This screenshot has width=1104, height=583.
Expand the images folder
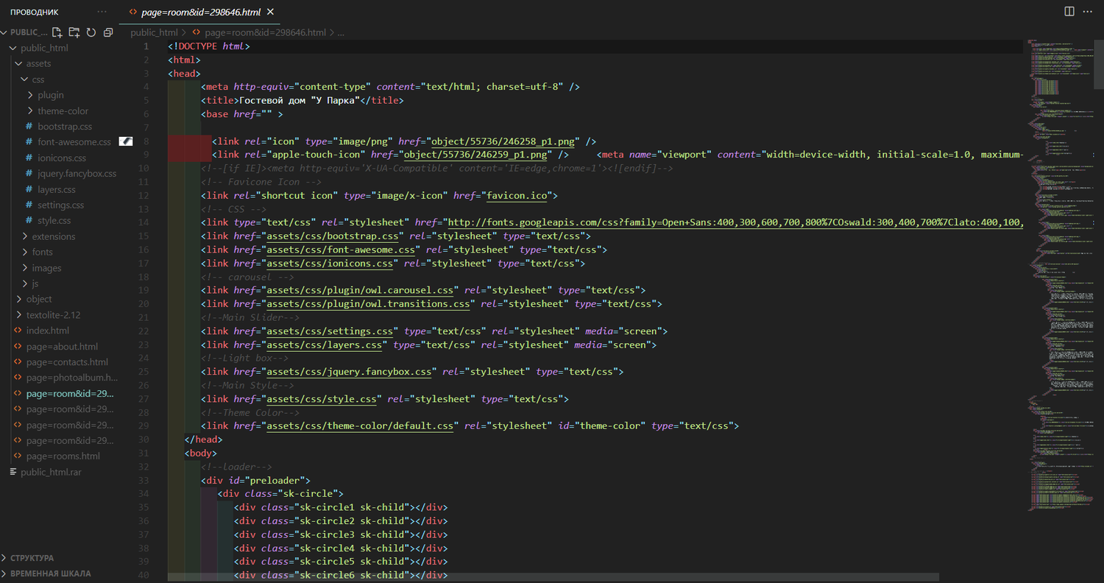(x=46, y=268)
